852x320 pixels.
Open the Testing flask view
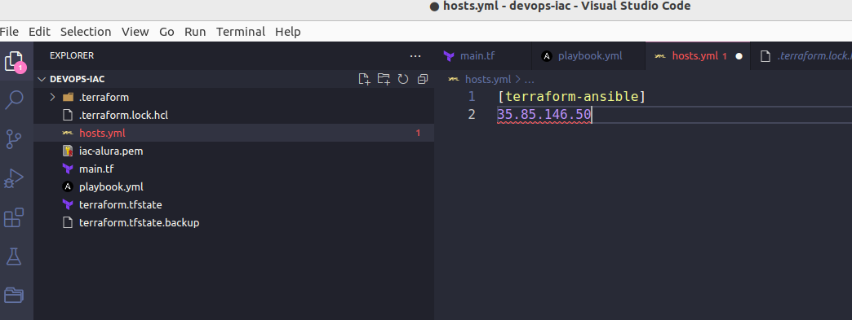point(14,256)
